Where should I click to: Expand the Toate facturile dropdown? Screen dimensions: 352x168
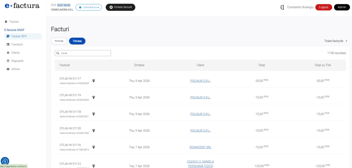[x=335, y=41]
